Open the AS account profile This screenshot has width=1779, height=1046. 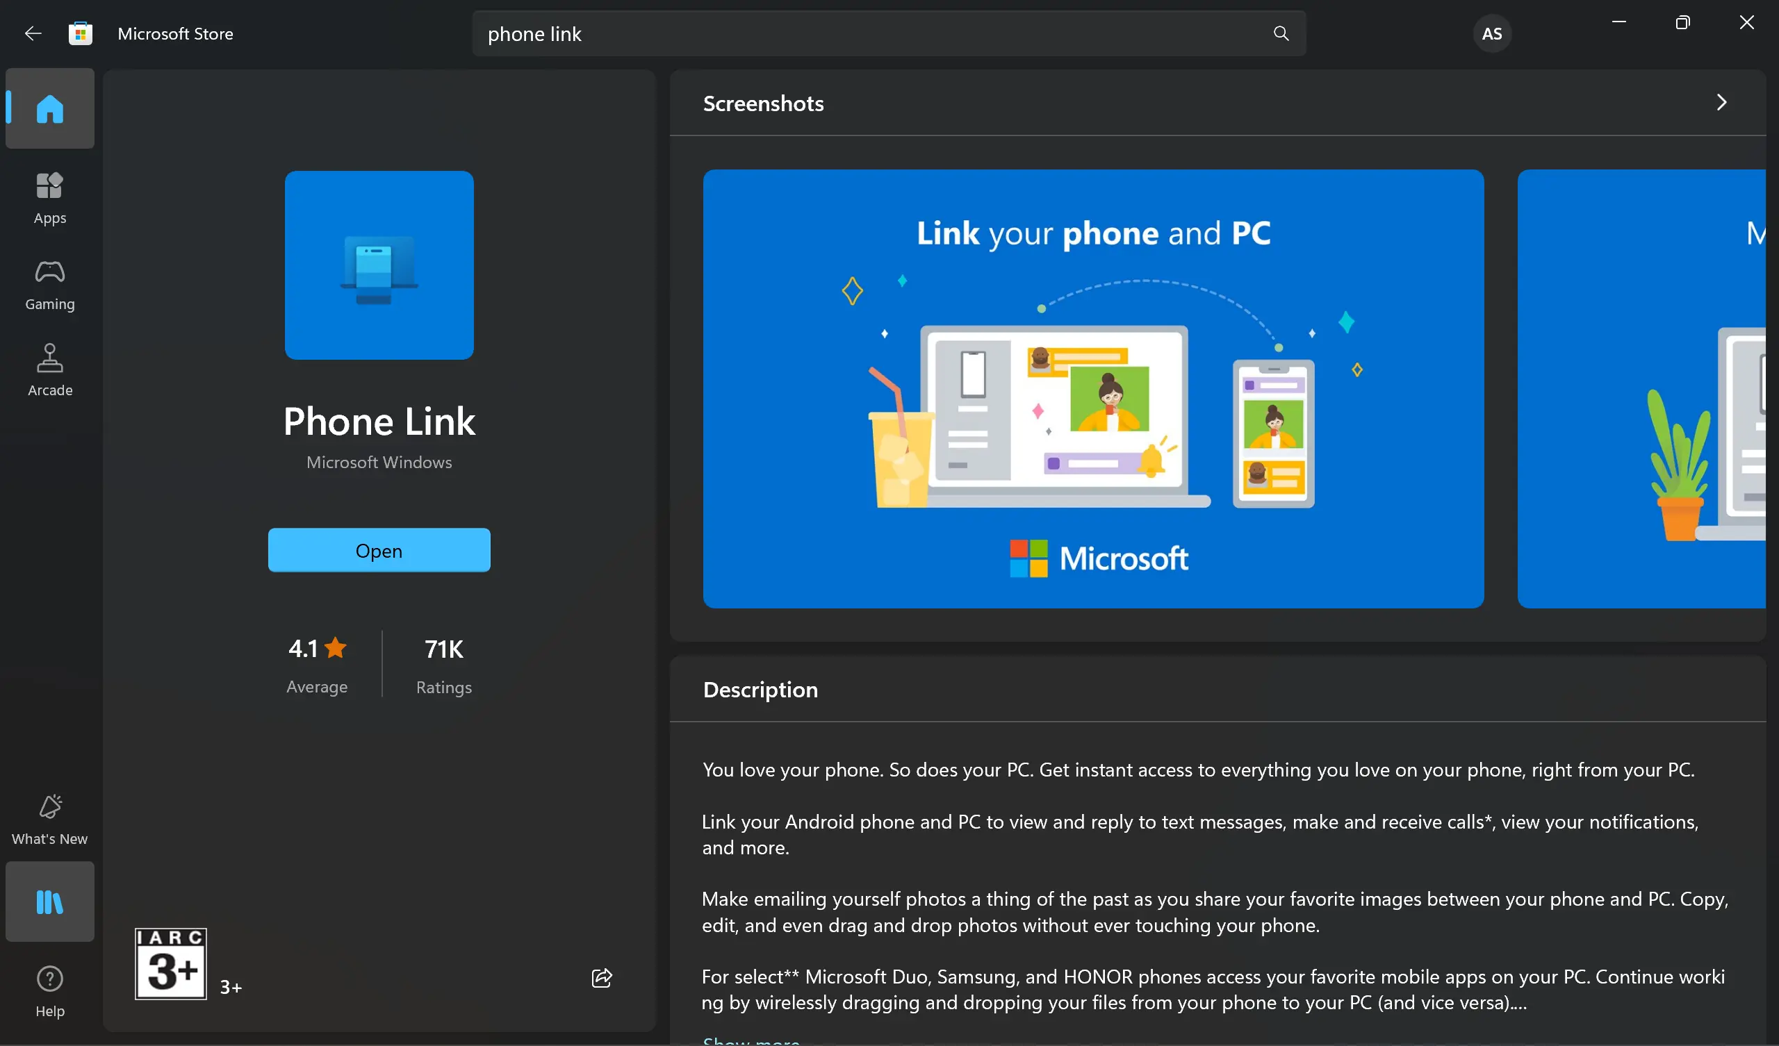pyautogui.click(x=1492, y=33)
